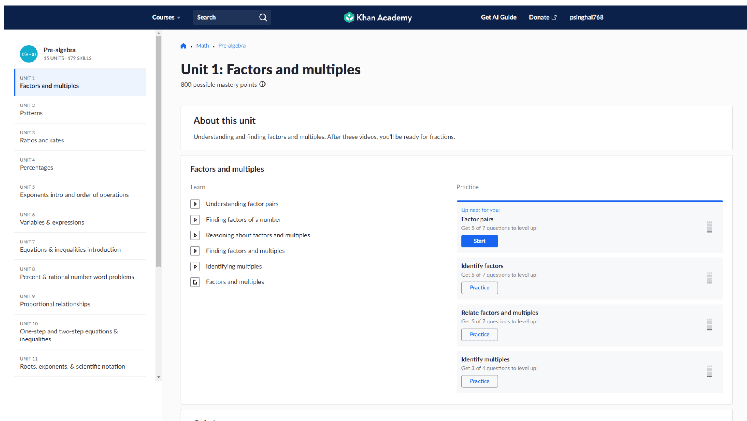Play Identifying multiples video icon
747x421 pixels.
tap(195, 267)
